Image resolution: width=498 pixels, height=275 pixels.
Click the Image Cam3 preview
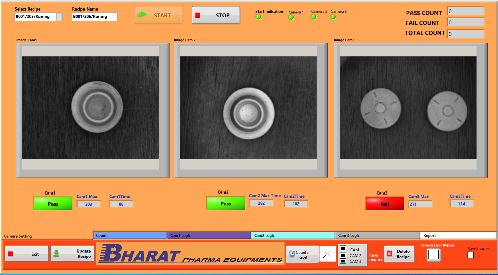point(408,108)
